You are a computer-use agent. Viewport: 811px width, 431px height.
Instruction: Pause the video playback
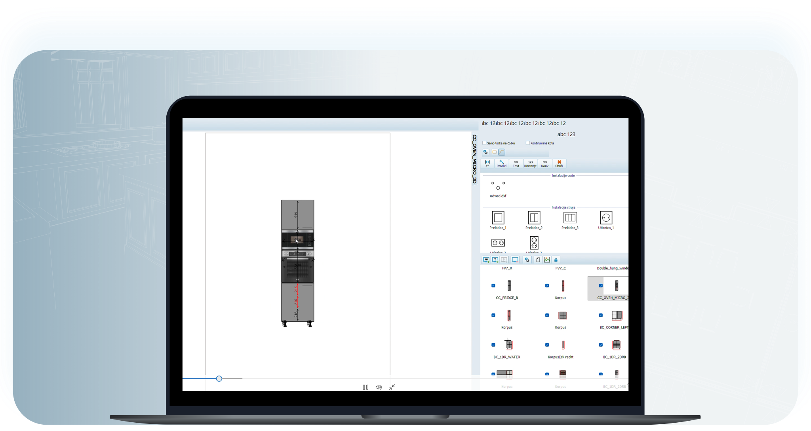click(366, 387)
